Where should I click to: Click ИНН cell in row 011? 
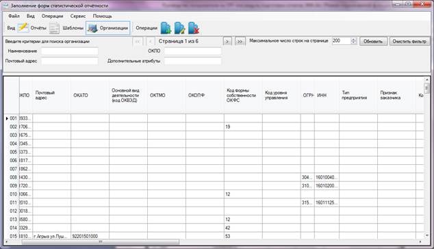[327, 202]
